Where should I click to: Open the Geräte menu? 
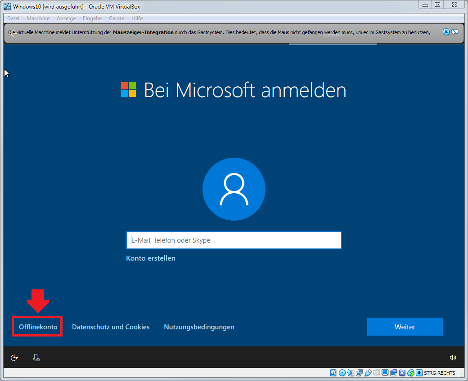pos(117,18)
